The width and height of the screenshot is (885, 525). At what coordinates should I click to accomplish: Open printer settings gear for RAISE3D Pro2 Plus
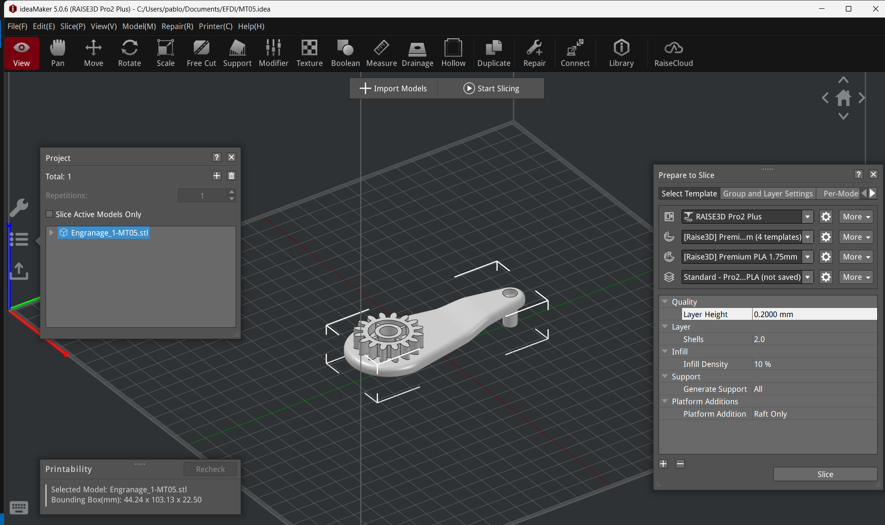(x=826, y=217)
